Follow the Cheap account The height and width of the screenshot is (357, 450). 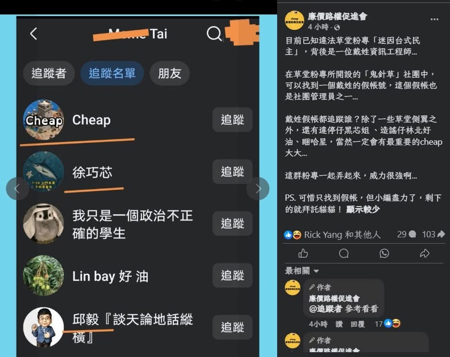coord(232,120)
